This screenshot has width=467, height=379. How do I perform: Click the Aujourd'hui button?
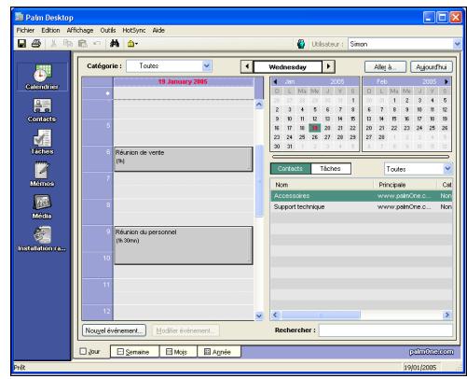tap(432, 67)
